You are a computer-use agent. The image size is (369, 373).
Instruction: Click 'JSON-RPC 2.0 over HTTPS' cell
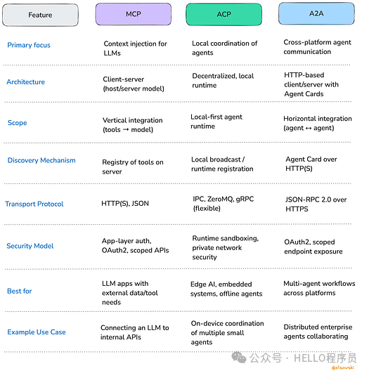pos(316,204)
